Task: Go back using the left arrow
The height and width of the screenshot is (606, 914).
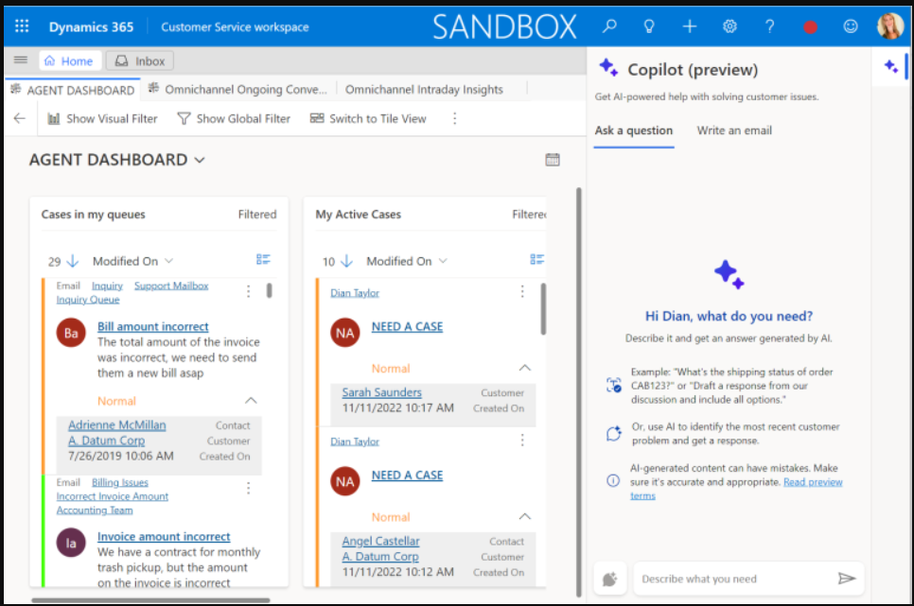Action: [x=20, y=118]
